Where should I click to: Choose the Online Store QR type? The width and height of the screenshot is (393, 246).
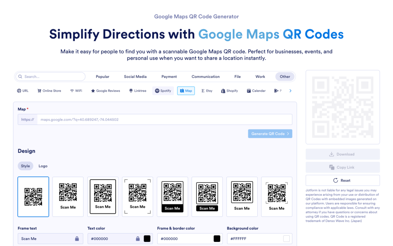pos(50,90)
